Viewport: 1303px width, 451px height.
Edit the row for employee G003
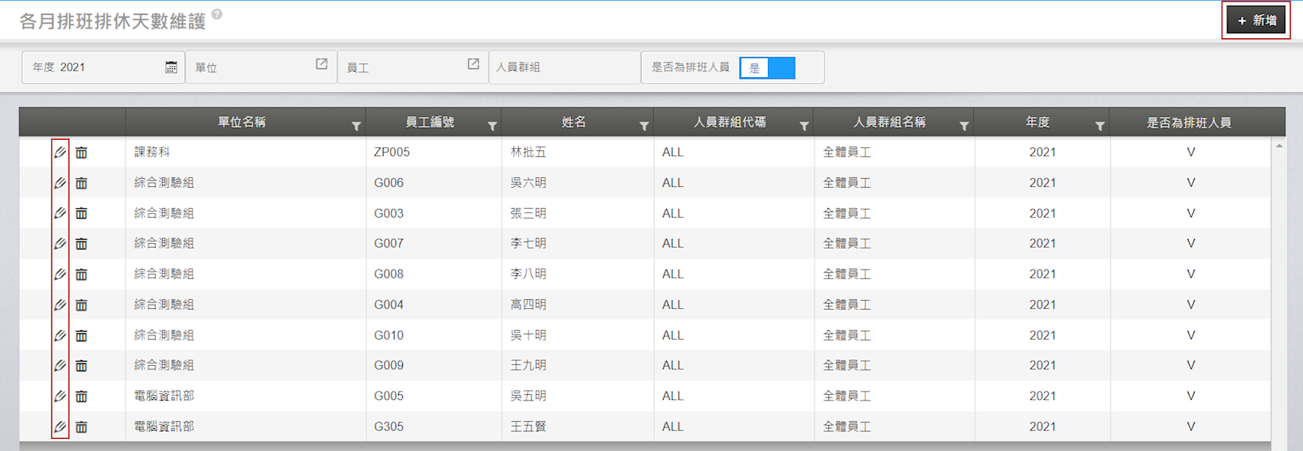[59, 213]
